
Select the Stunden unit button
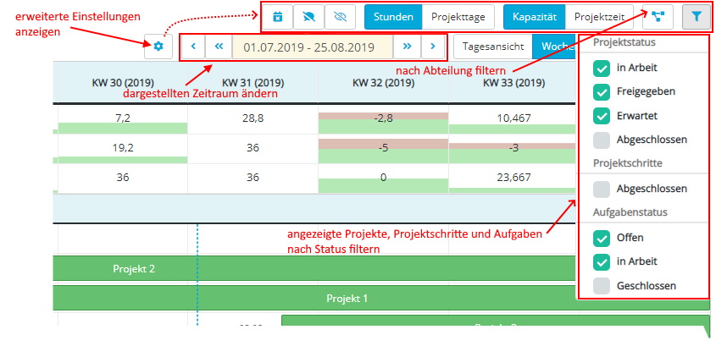click(393, 17)
